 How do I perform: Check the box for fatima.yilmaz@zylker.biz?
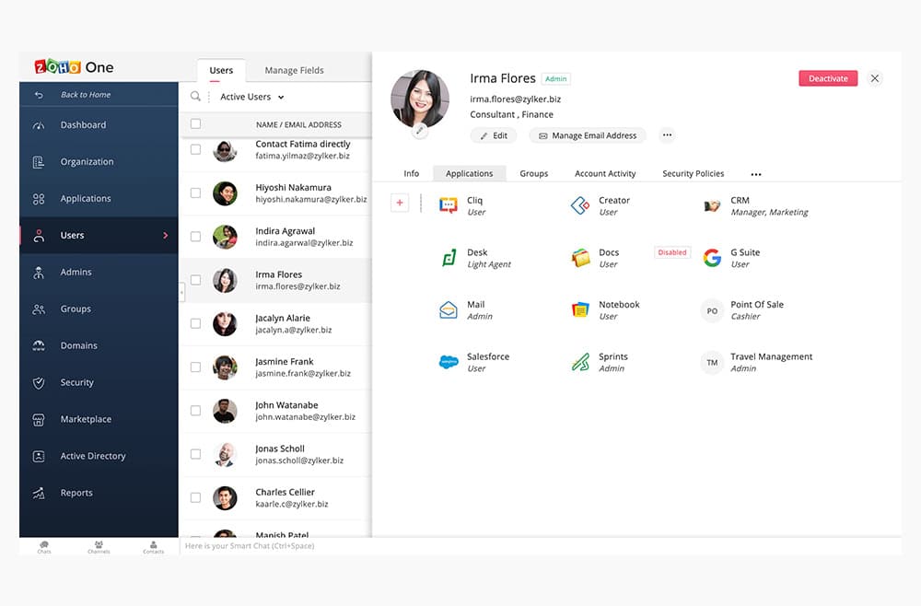point(195,150)
